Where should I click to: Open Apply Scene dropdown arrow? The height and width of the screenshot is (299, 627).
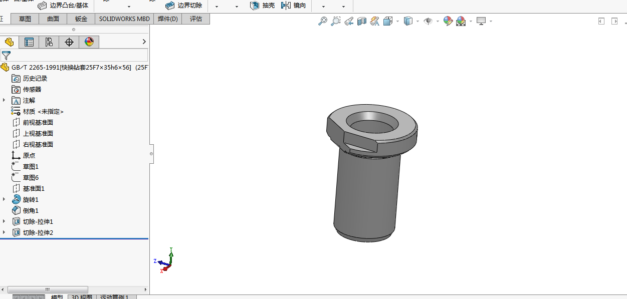[x=470, y=22]
